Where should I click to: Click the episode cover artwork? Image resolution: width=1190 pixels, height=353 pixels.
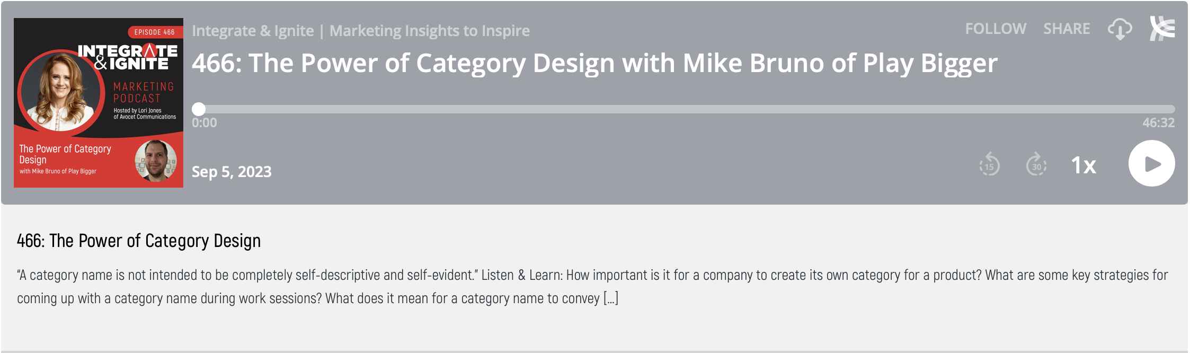99,103
